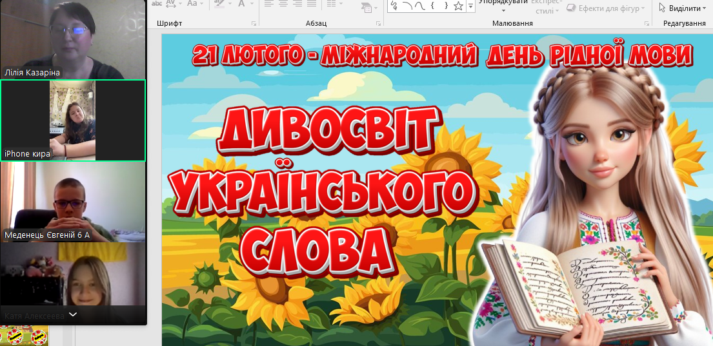Click the Малювання group label
This screenshot has height=346, width=713.
coord(512,23)
